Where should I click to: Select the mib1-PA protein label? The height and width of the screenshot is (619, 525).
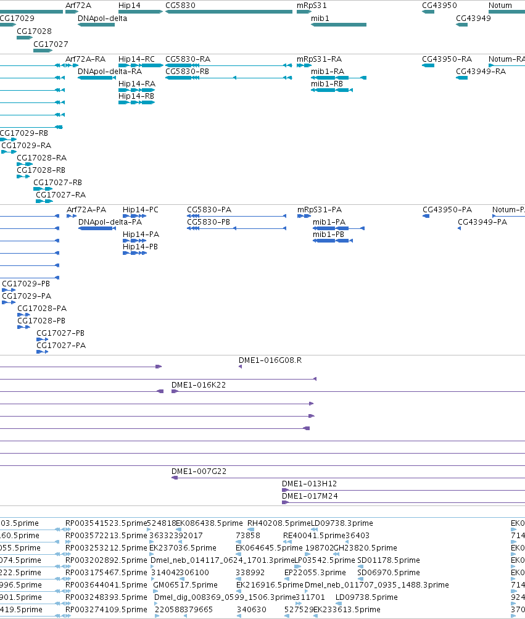pyautogui.click(x=329, y=222)
